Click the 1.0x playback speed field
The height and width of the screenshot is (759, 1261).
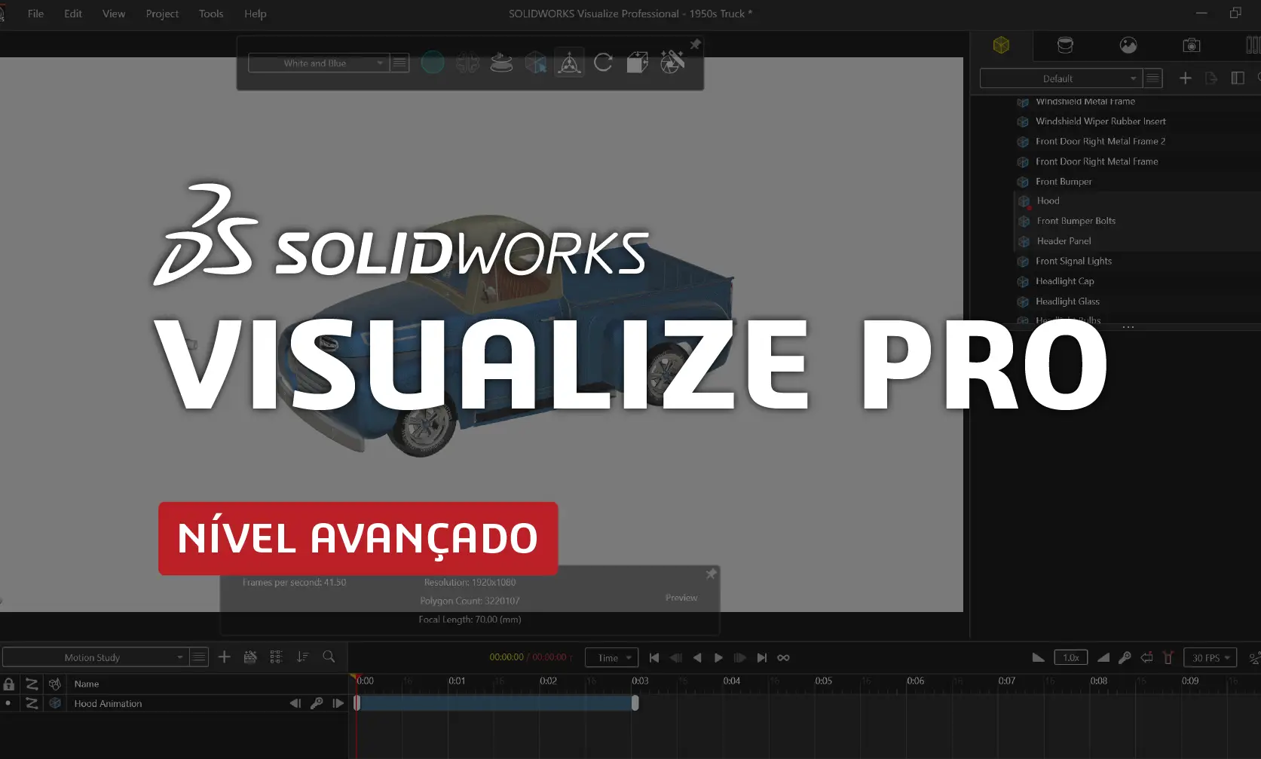1070,658
